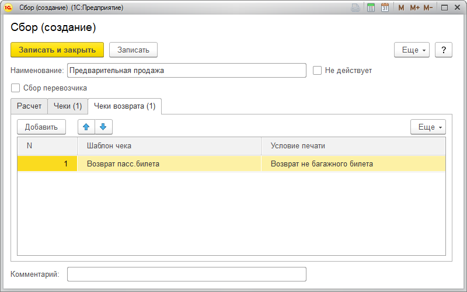Switch to the "Расчет" tab
Viewport: 467px width, 292px height.
point(29,106)
